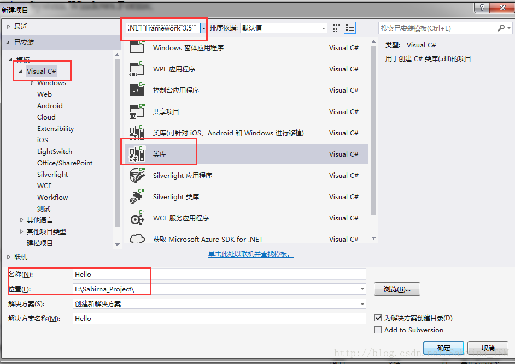Expand the 其他语言 tree node

point(22,220)
